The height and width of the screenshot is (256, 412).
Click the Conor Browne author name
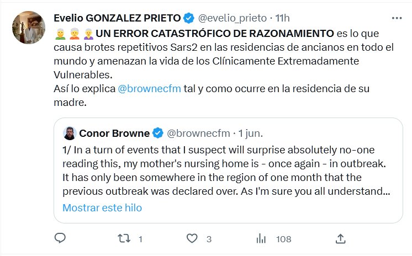coord(114,134)
